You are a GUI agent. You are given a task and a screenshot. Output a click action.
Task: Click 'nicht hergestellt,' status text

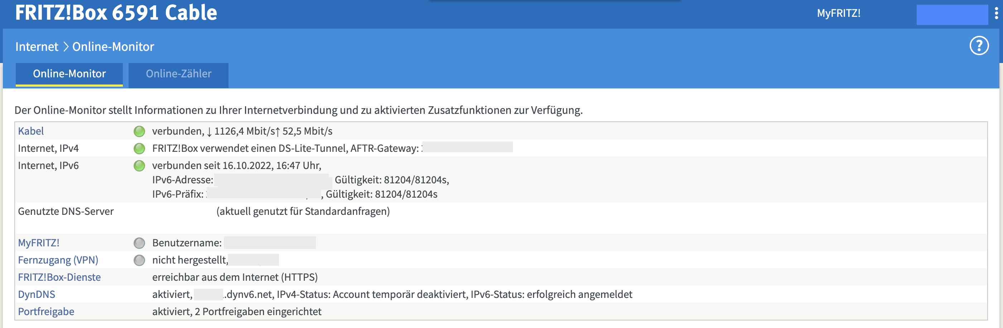pyautogui.click(x=190, y=260)
